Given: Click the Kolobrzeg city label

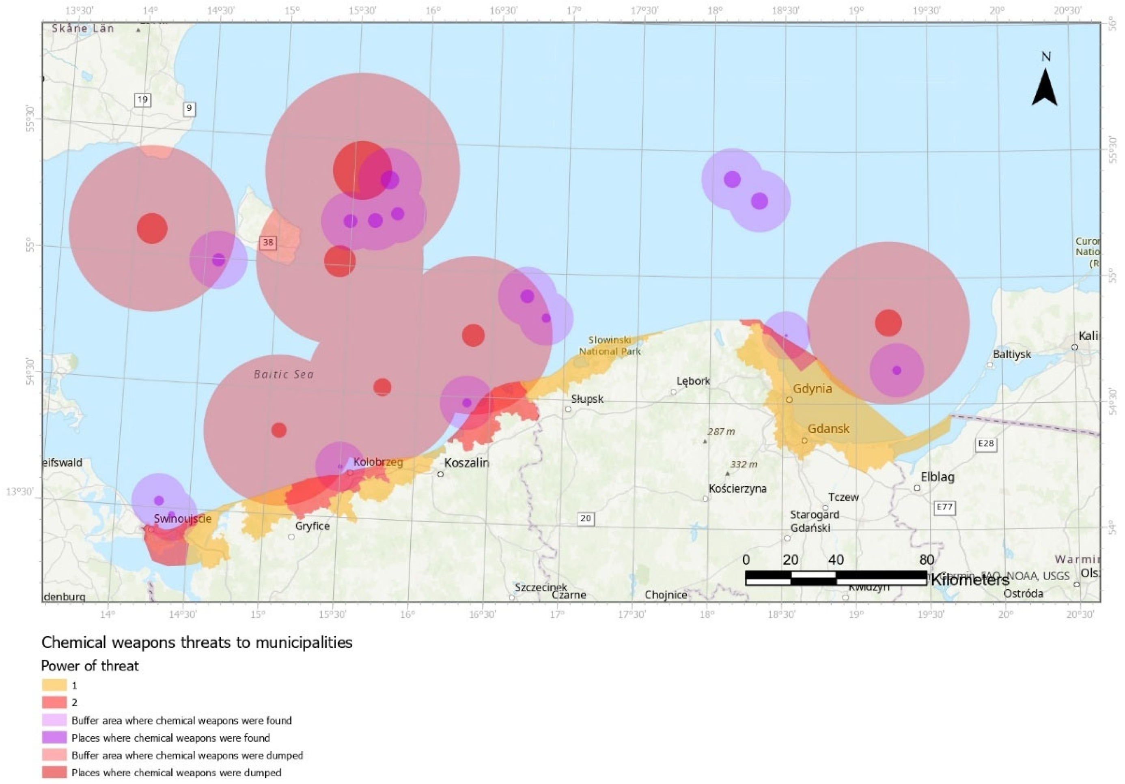Looking at the screenshot, I should pos(378,462).
